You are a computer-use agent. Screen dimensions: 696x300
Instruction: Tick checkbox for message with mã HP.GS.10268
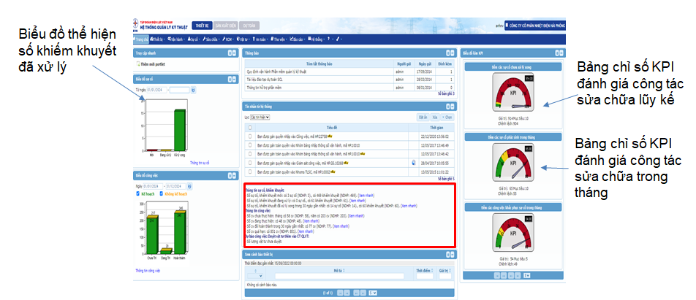pos(250,163)
